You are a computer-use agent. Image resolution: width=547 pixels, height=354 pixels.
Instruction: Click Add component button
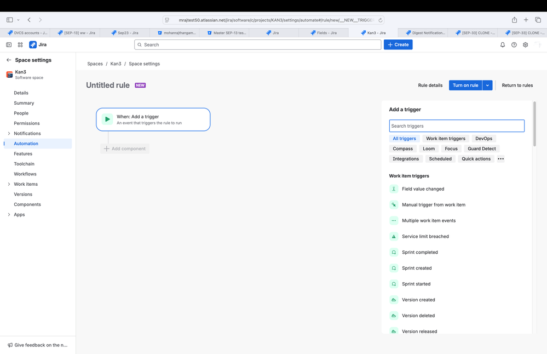[125, 149]
